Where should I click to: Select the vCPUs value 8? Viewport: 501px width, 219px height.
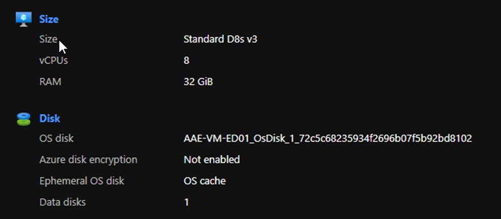point(186,60)
